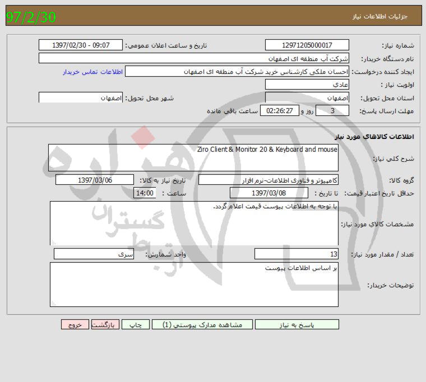
Task: Click the ساعت field showing 14:00
Action: [145, 193]
